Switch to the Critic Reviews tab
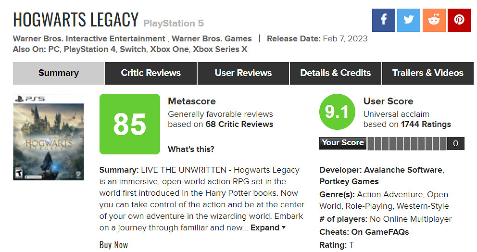477x252 pixels. (x=151, y=73)
